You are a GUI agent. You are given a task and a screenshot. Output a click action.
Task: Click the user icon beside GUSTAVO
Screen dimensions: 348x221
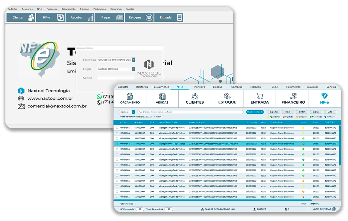[254, 209]
